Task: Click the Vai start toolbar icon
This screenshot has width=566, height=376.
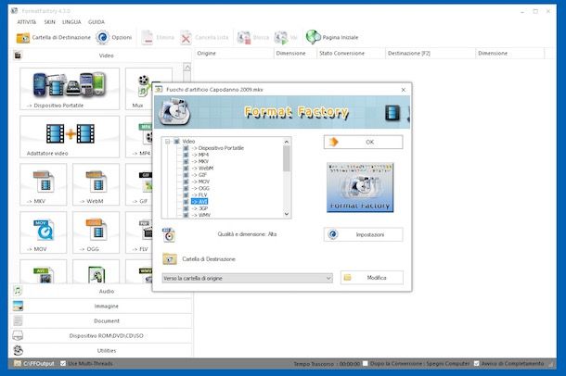Action: [281, 37]
